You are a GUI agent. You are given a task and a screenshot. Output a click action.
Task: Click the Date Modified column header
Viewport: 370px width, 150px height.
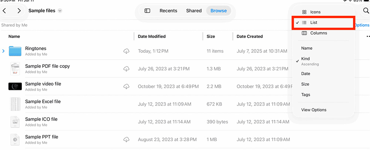point(152,36)
